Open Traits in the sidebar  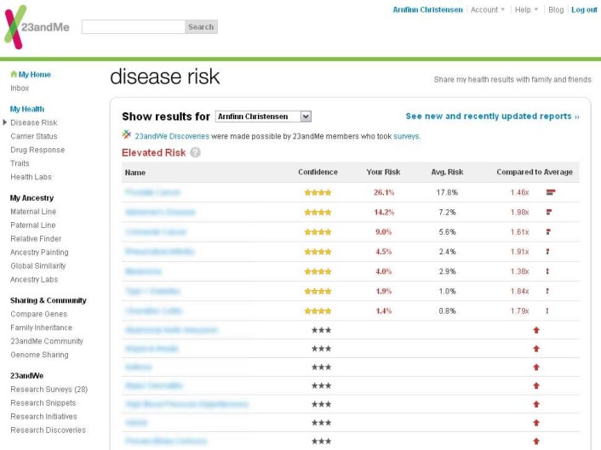point(20,163)
